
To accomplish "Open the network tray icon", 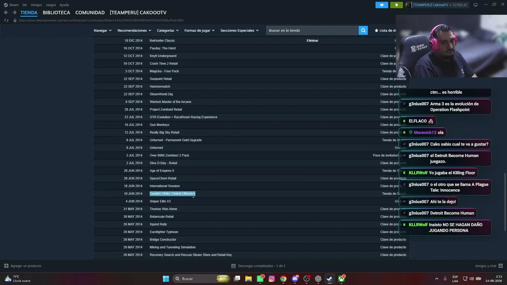I will [x=465, y=279].
